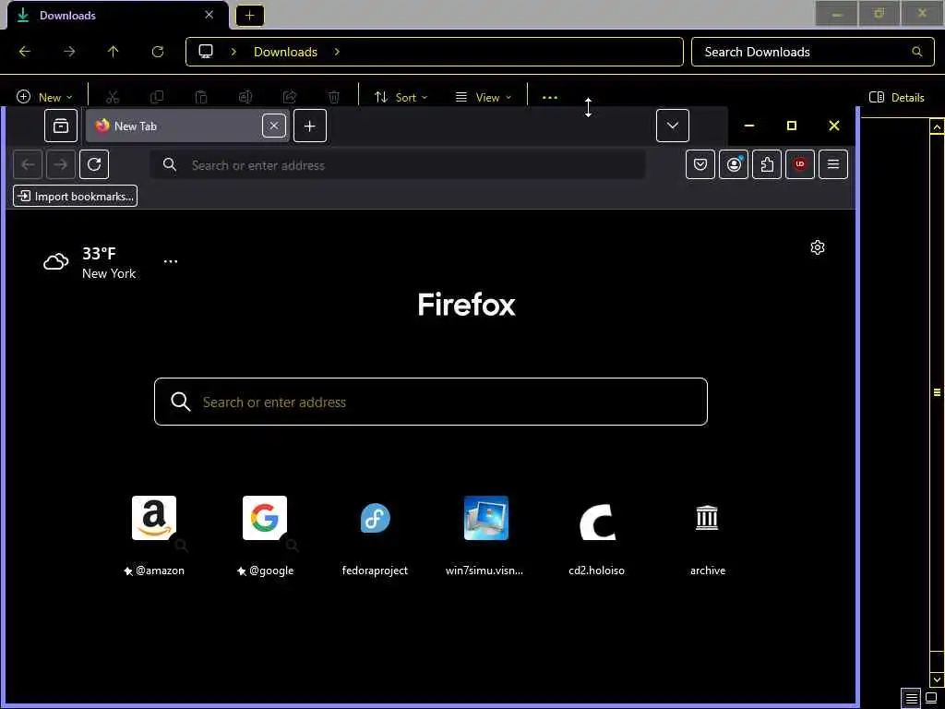Open a new Firefox tab with plus button

tap(310, 126)
